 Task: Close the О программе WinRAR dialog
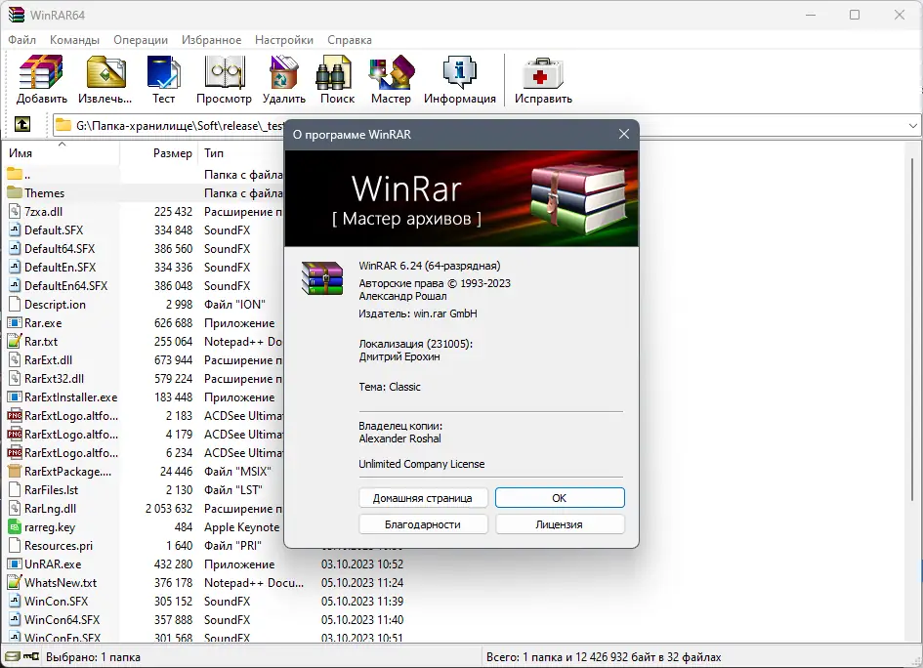point(624,134)
